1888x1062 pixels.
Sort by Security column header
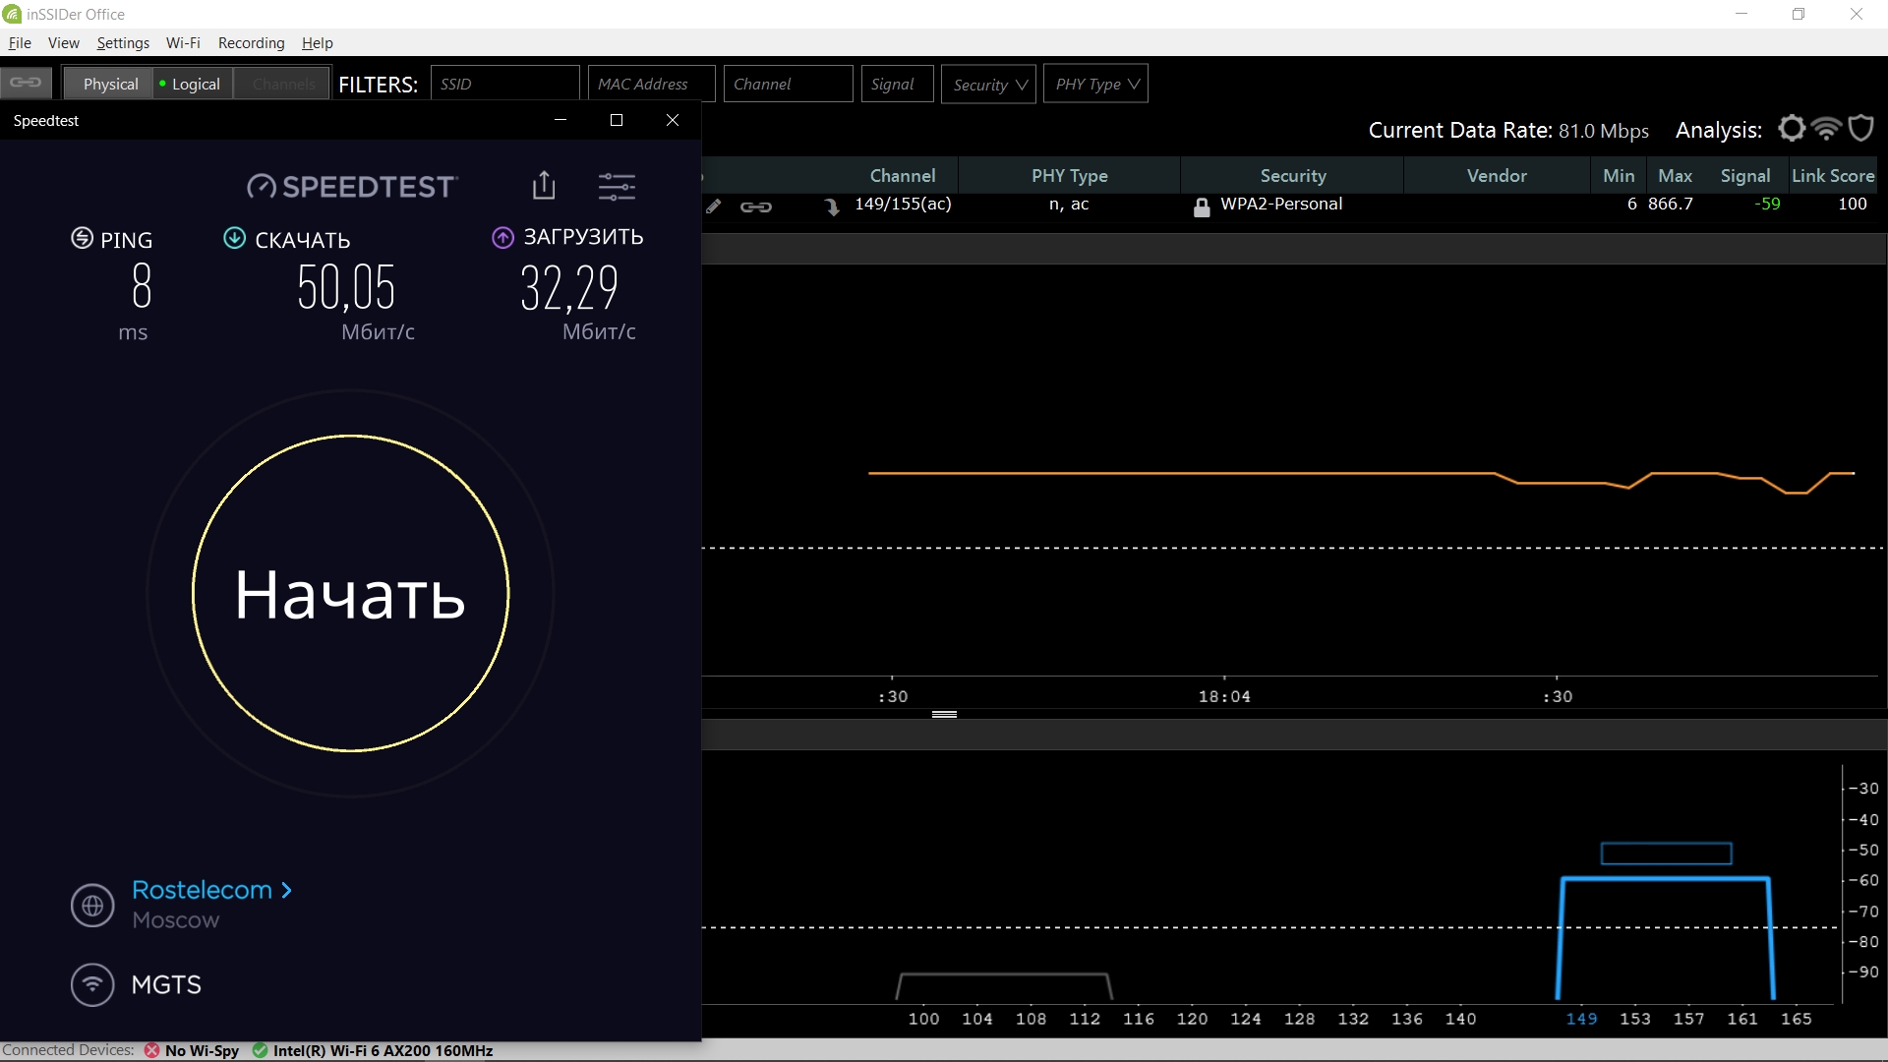(x=1292, y=175)
